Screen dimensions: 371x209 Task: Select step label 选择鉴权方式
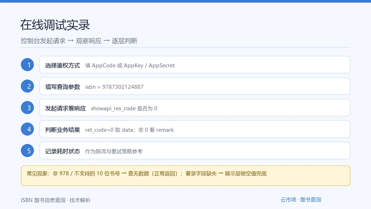(63, 65)
